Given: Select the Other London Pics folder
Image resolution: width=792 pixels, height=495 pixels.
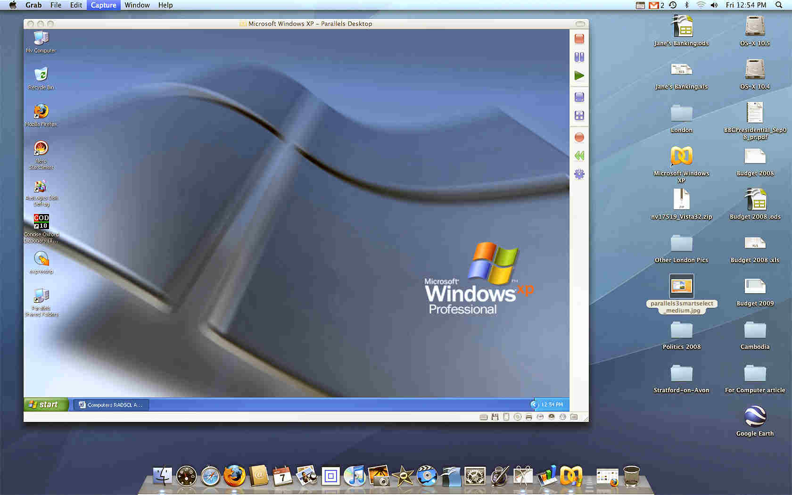Looking at the screenshot, I should [x=682, y=248].
